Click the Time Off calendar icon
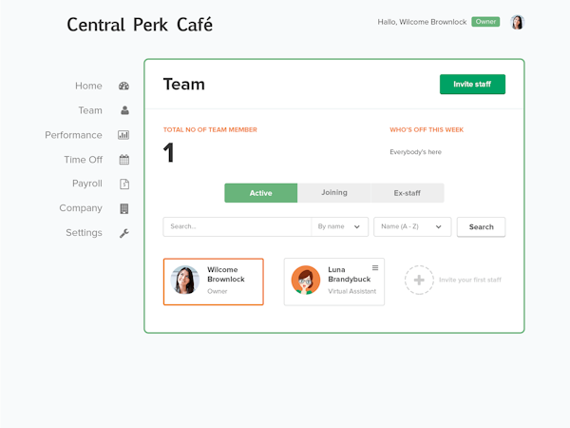Image resolution: width=570 pixels, height=428 pixels. (124, 160)
